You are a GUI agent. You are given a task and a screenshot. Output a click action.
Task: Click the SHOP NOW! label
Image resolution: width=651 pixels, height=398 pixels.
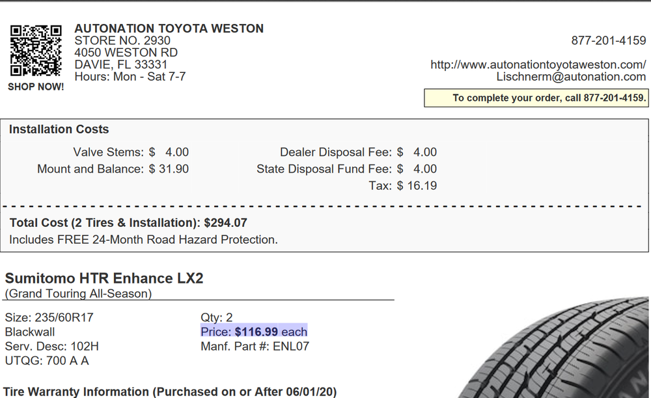click(x=36, y=87)
